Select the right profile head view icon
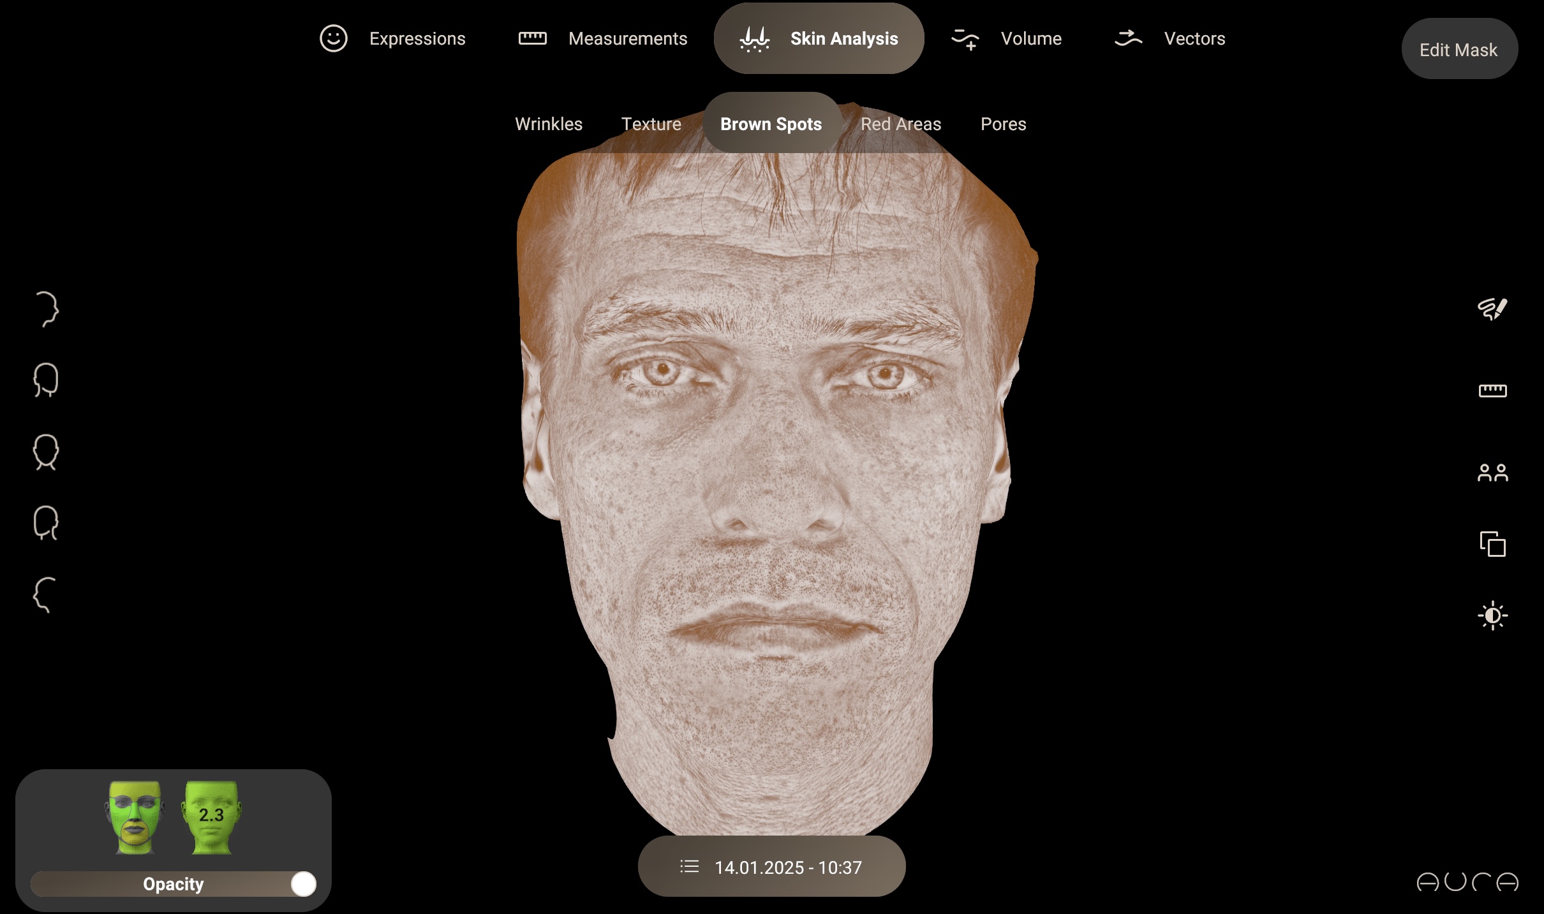This screenshot has width=1544, height=914. pyautogui.click(x=45, y=309)
